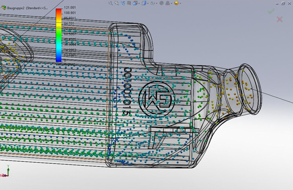Select the Zoom to Area tool

pyautogui.click(x=117, y=3)
